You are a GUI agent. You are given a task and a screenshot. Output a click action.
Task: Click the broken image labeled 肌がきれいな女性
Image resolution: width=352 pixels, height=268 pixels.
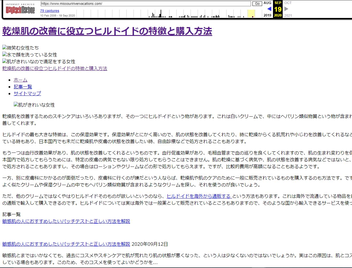coord(34,105)
